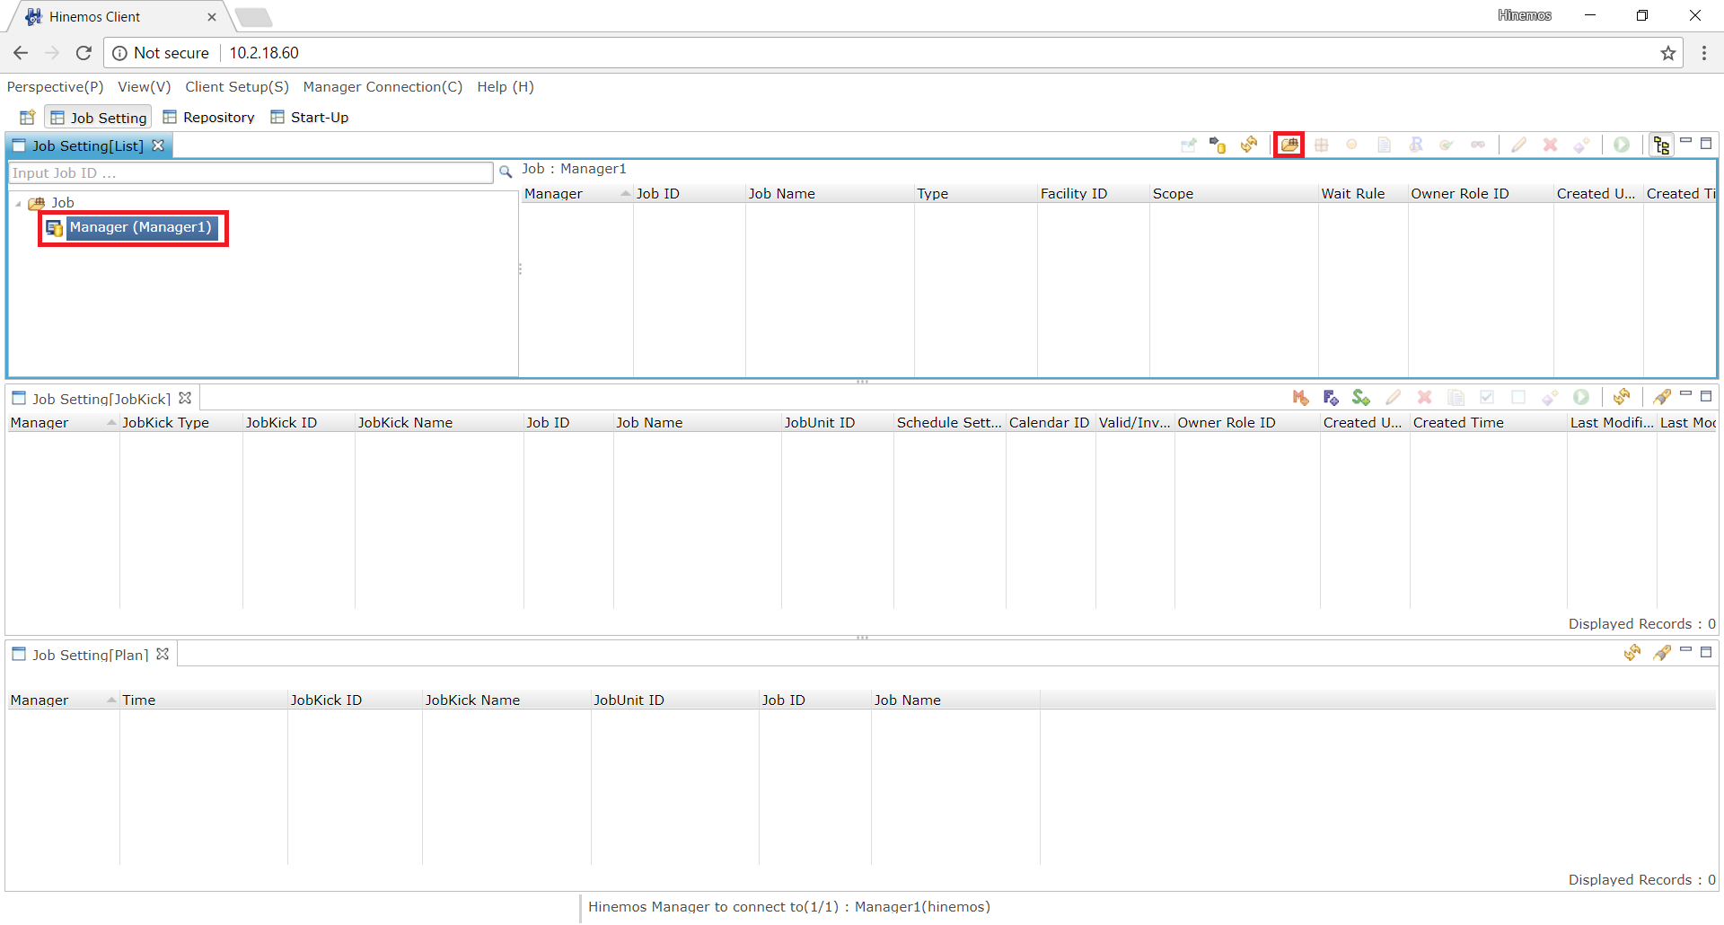
Task: Sort job list by Job Name column
Action: click(x=829, y=193)
